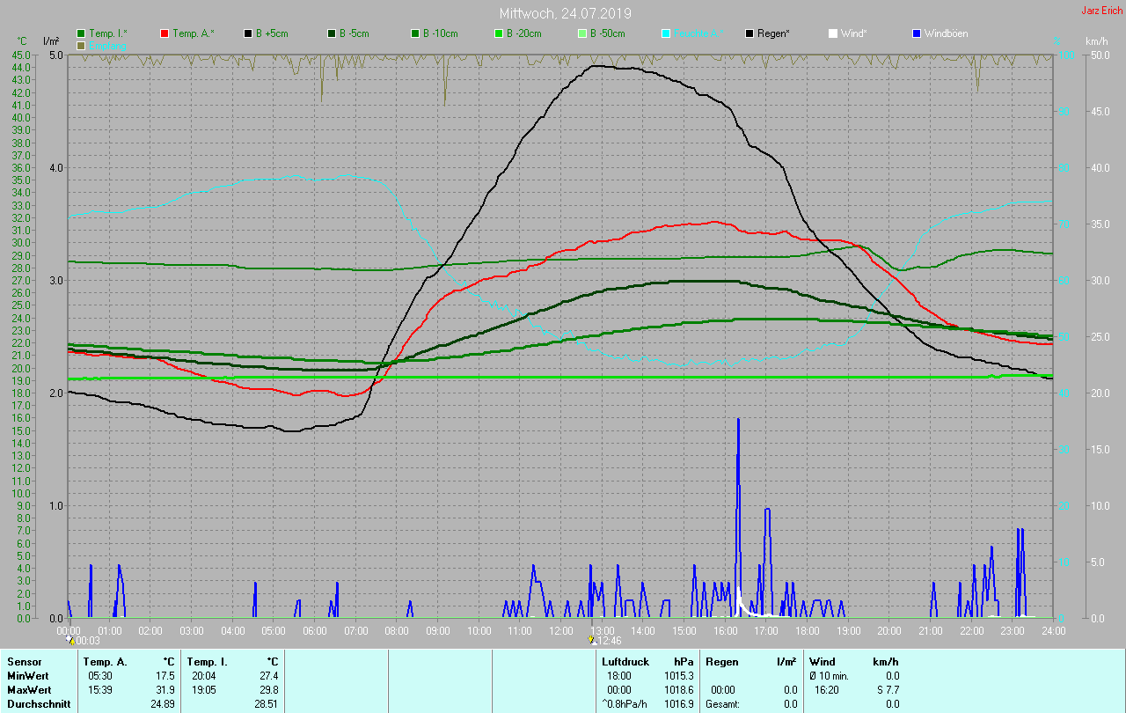1126x713 pixels.
Task: Click the black Regen legend square
Action: [x=749, y=33]
